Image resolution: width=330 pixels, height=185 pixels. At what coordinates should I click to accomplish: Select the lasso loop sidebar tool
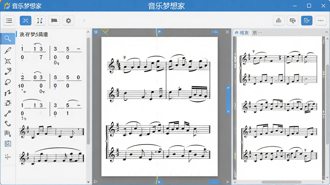8,82
